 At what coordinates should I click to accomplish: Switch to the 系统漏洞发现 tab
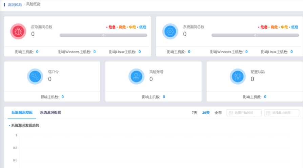click(22, 113)
